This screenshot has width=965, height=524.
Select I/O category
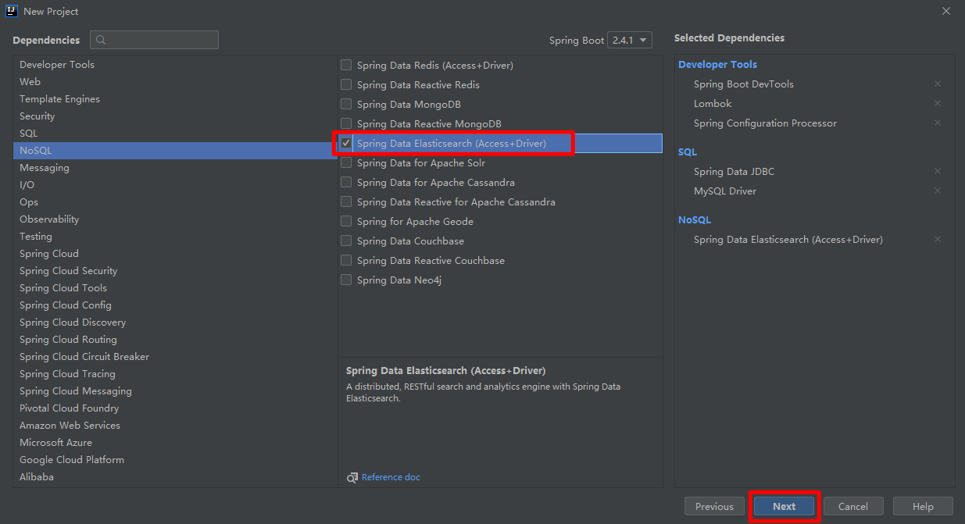click(175, 184)
